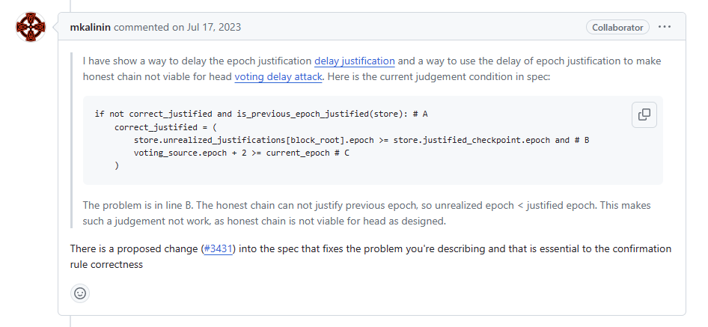Click the Collaborator badge

(x=617, y=27)
